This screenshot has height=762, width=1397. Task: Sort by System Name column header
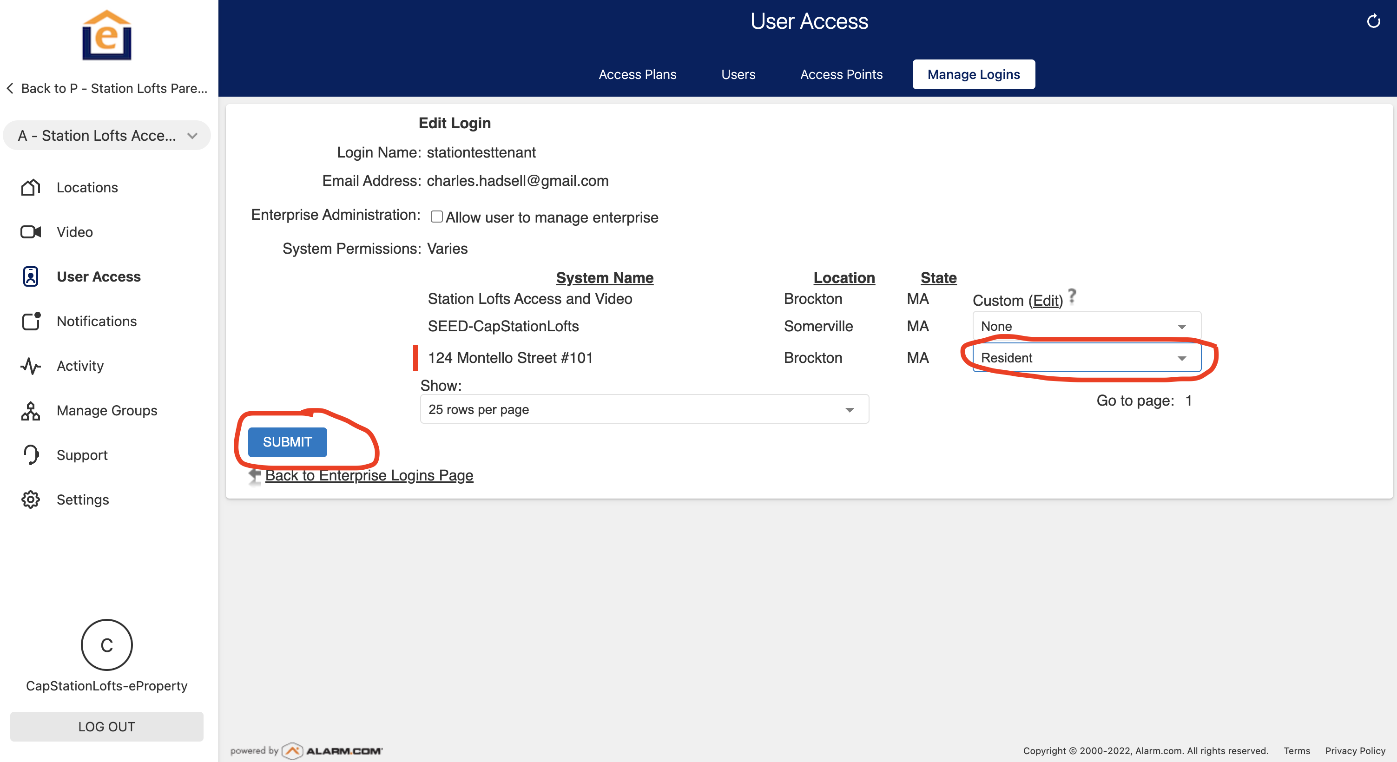pyautogui.click(x=605, y=277)
